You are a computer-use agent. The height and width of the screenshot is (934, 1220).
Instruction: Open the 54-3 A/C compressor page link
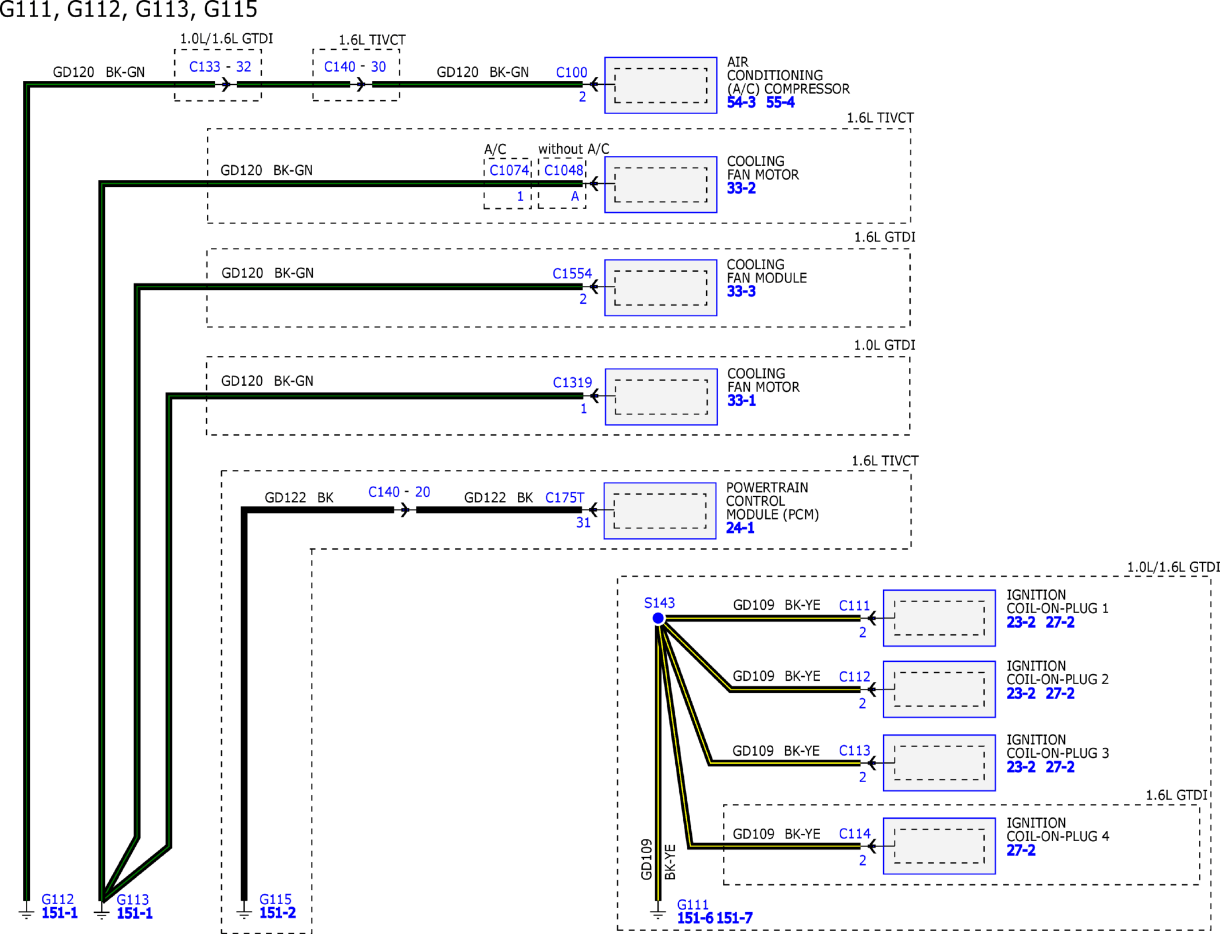741,103
